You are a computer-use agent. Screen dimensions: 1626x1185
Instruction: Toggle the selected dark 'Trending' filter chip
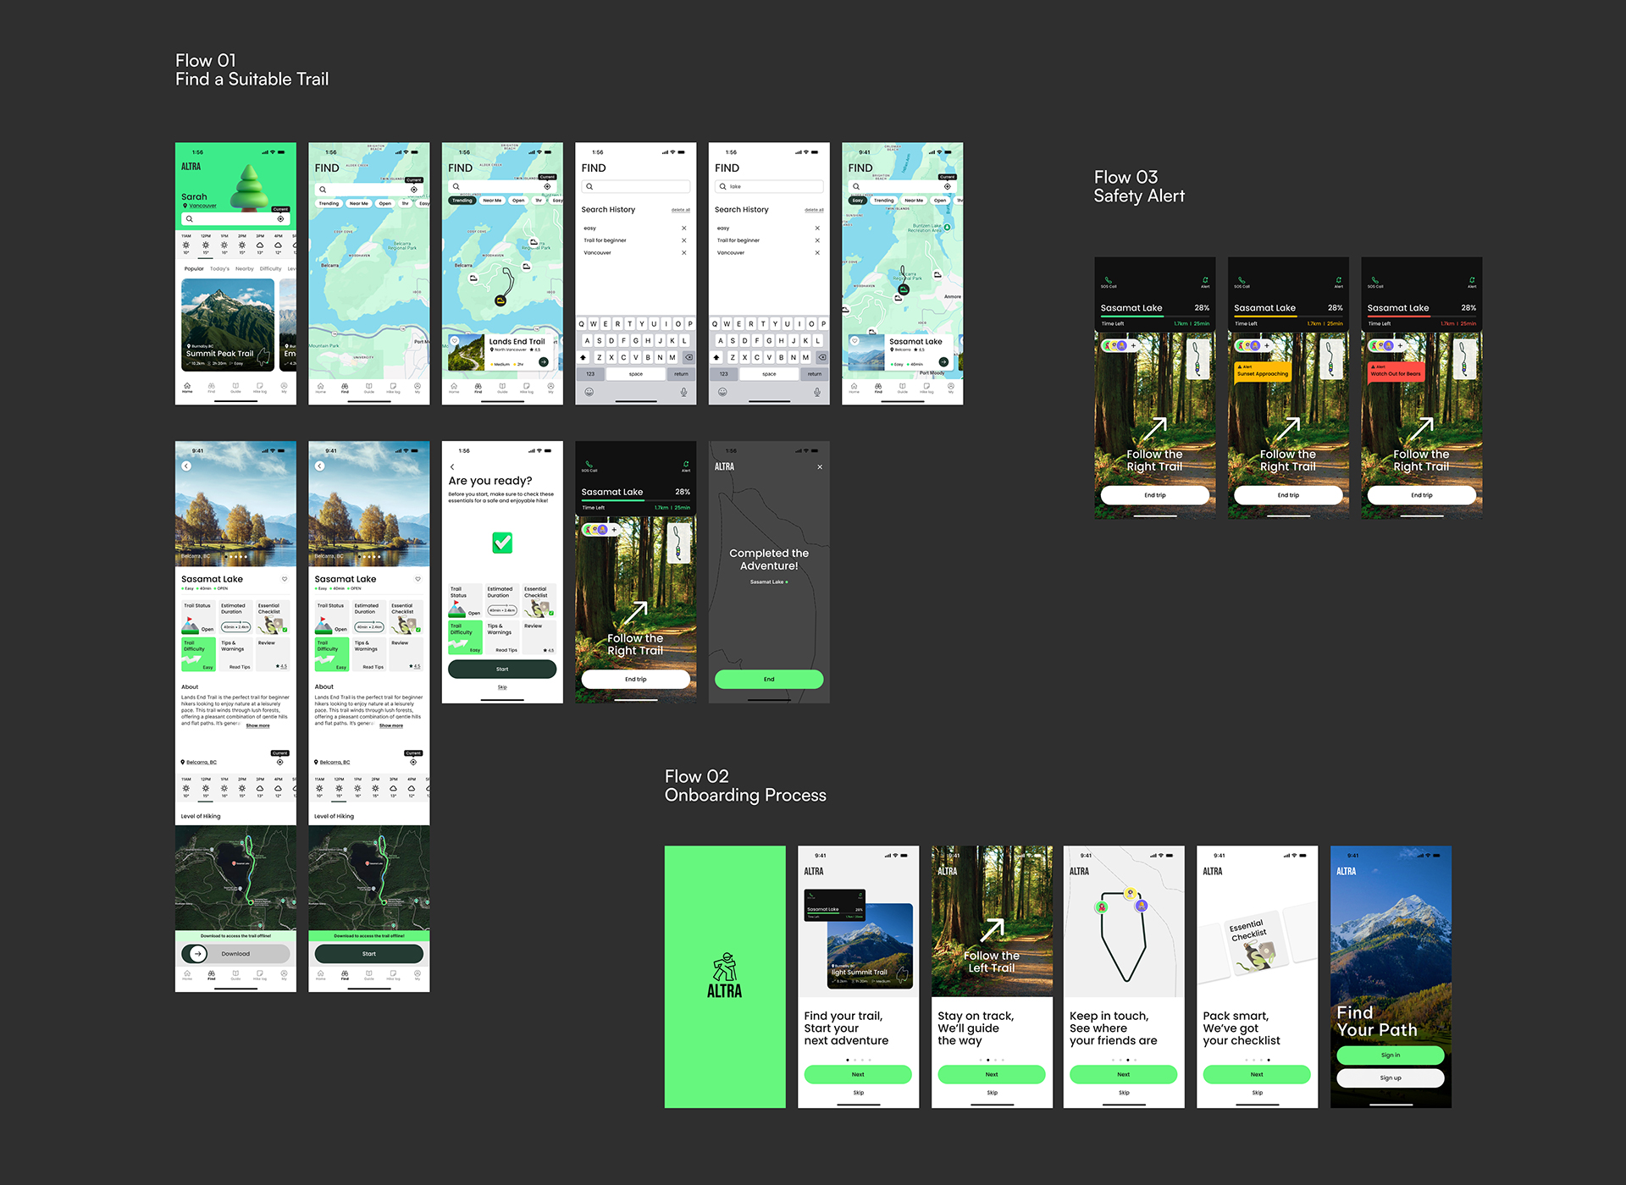pos(462,201)
